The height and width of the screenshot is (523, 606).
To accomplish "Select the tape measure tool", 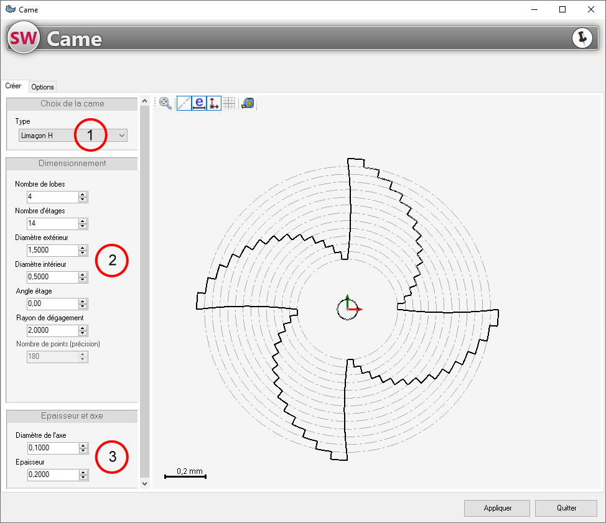I will 248,103.
